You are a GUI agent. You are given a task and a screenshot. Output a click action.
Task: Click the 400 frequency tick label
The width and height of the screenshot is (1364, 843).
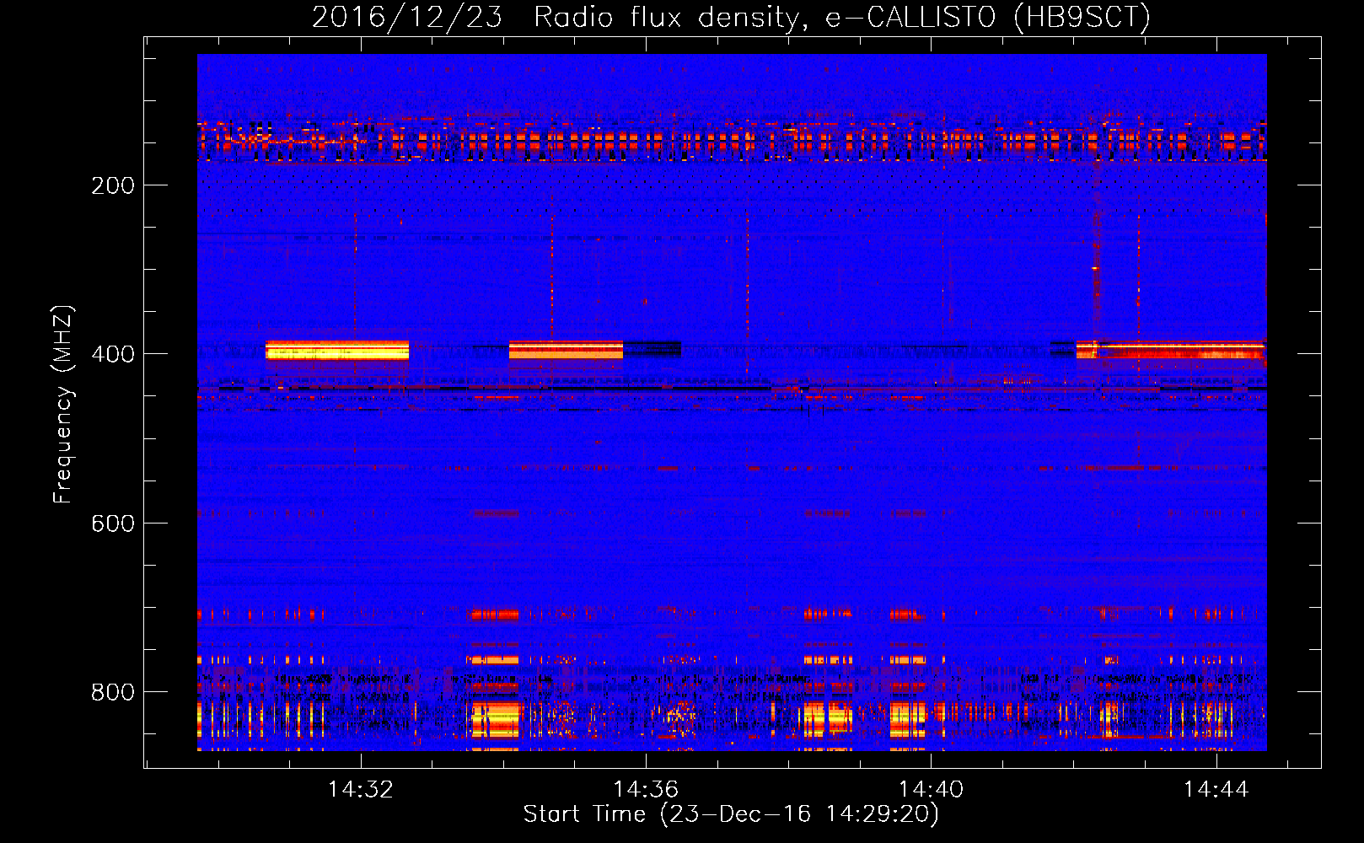click(x=113, y=354)
